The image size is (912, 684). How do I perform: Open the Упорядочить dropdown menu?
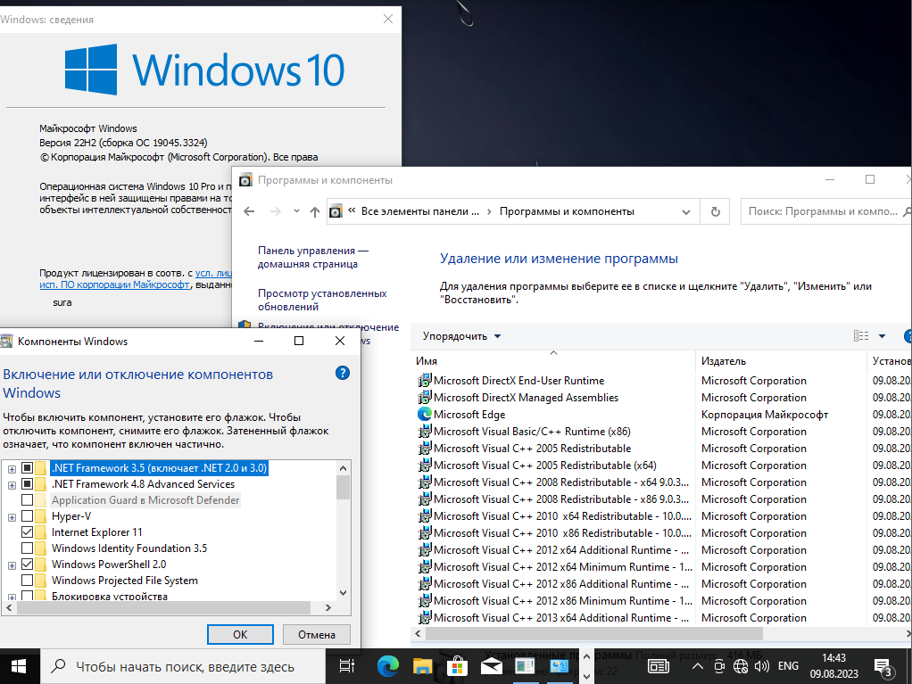click(x=461, y=336)
